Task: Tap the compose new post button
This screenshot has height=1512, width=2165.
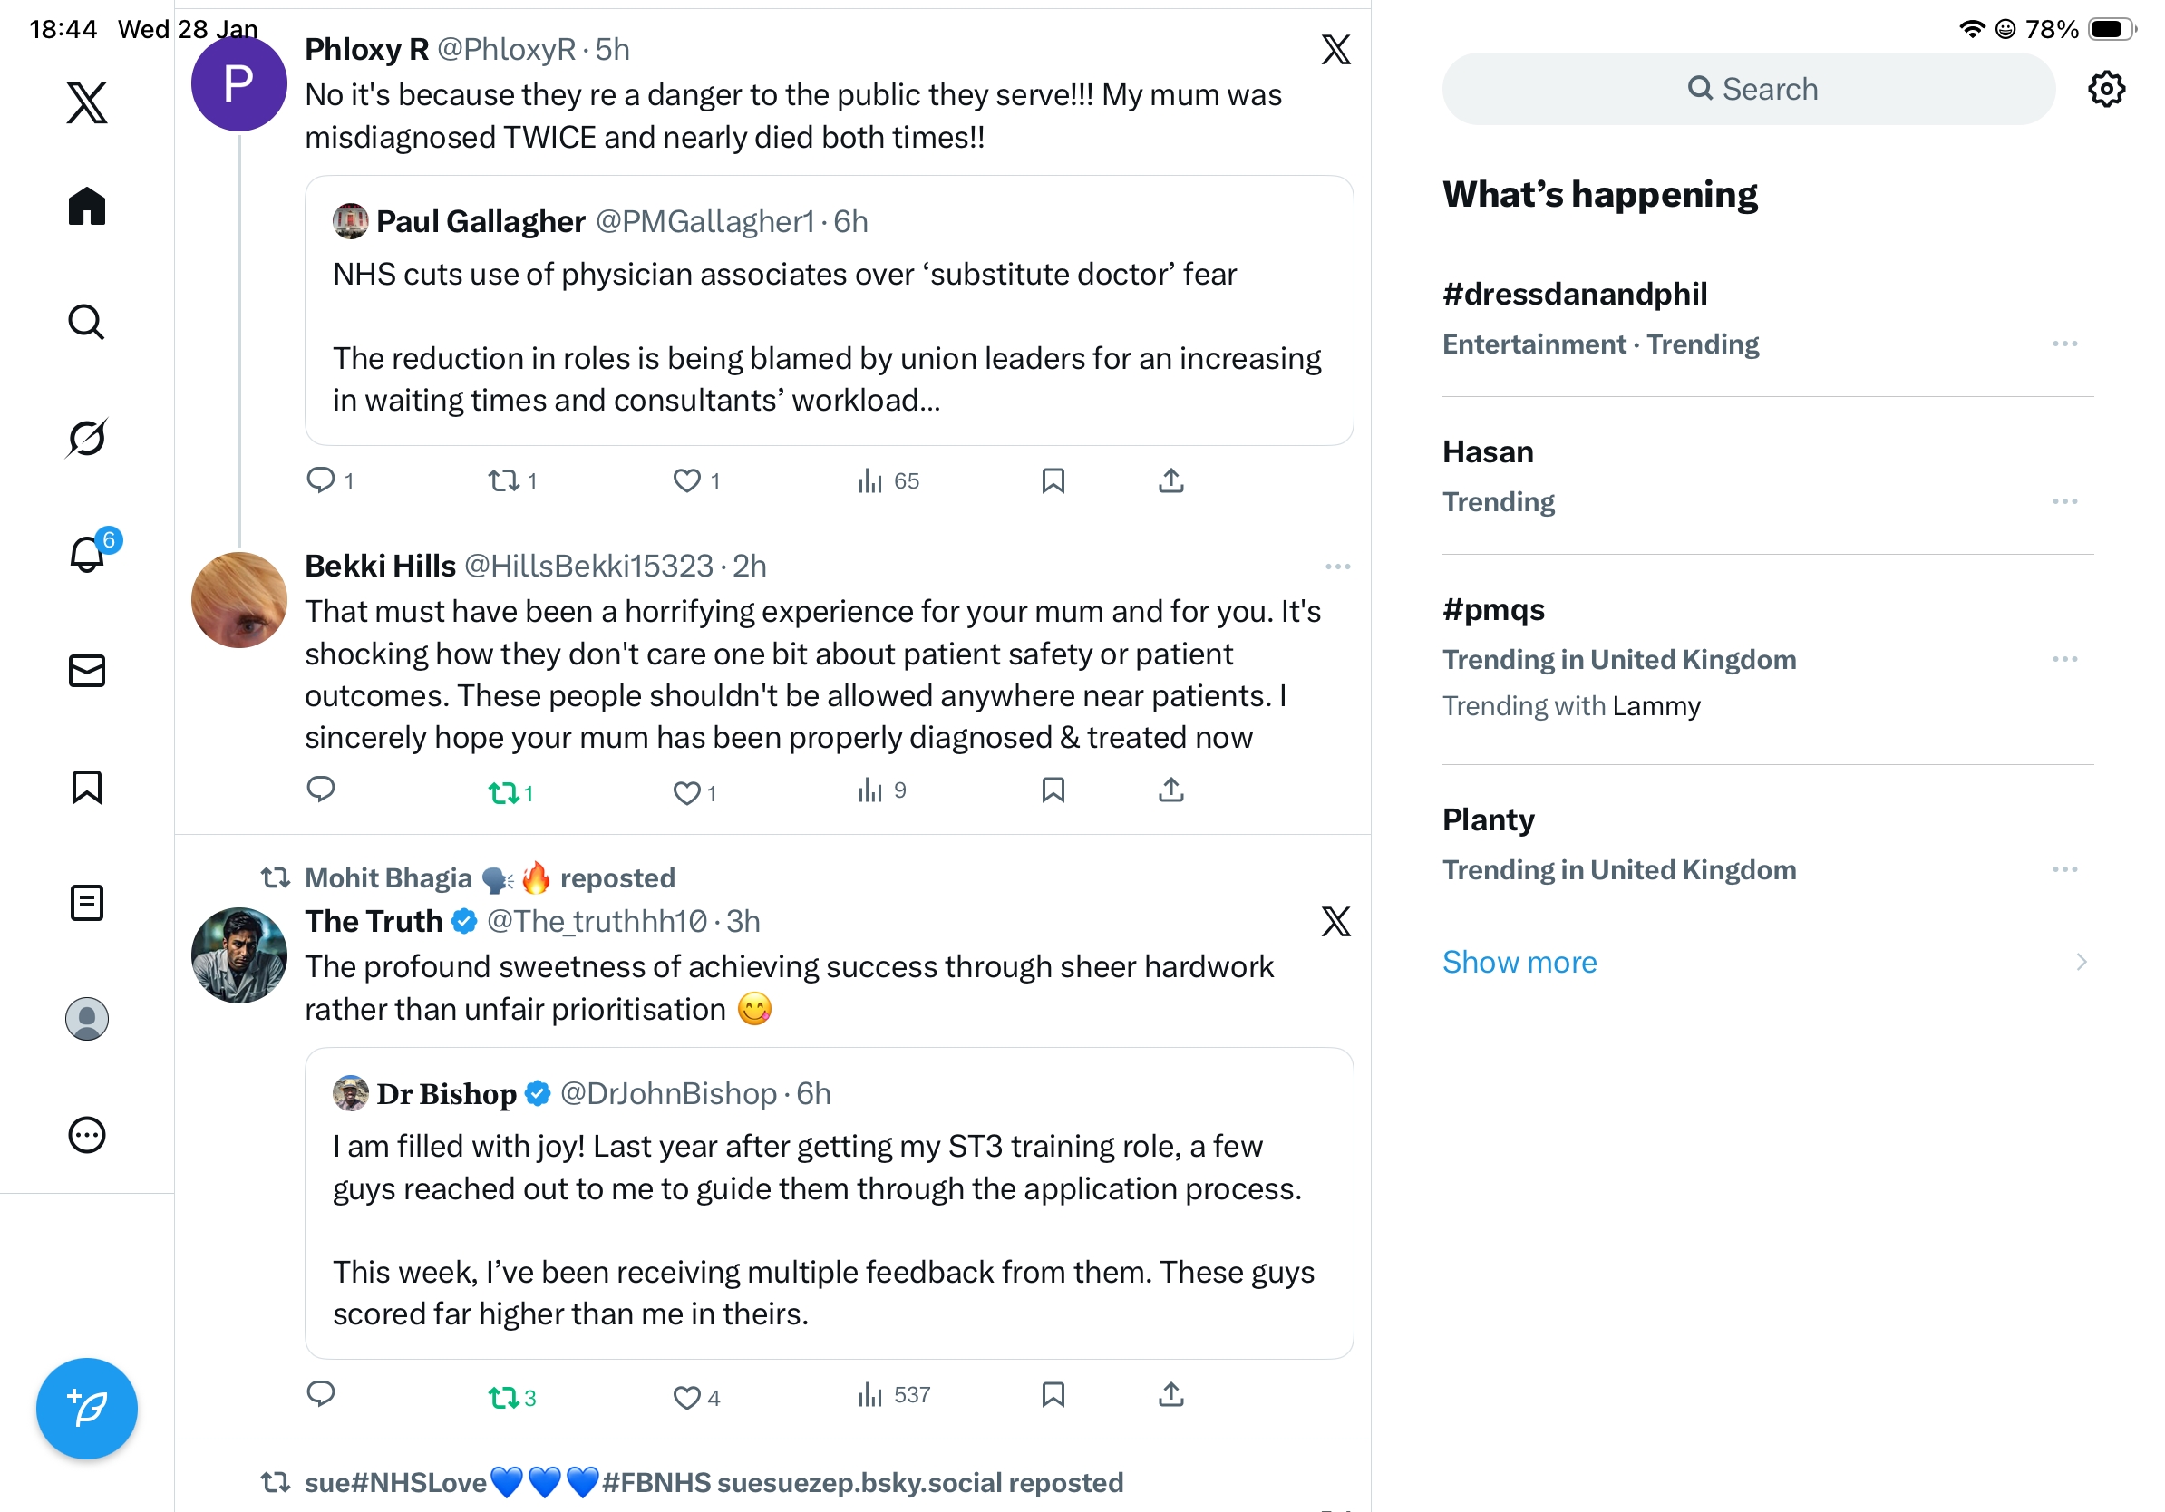Action: tap(87, 1408)
